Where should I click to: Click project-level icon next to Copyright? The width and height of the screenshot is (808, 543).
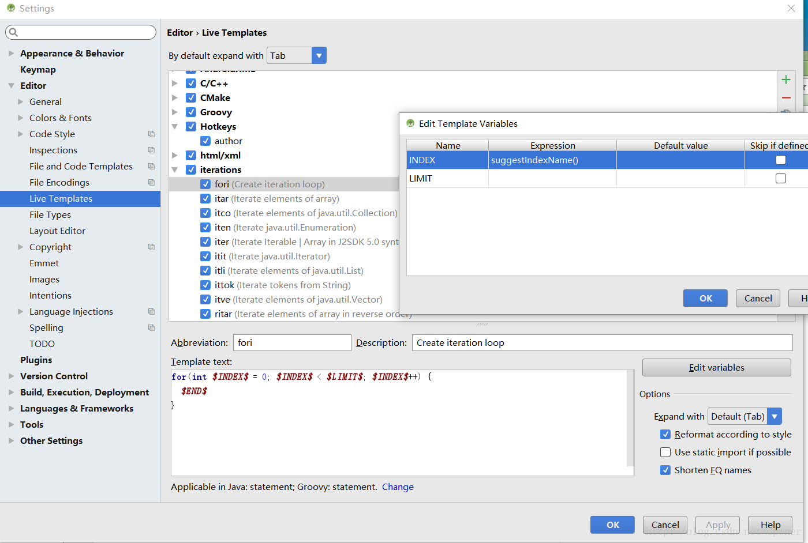151,247
